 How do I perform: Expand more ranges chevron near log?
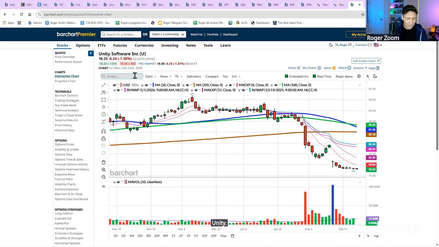[359, 236]
